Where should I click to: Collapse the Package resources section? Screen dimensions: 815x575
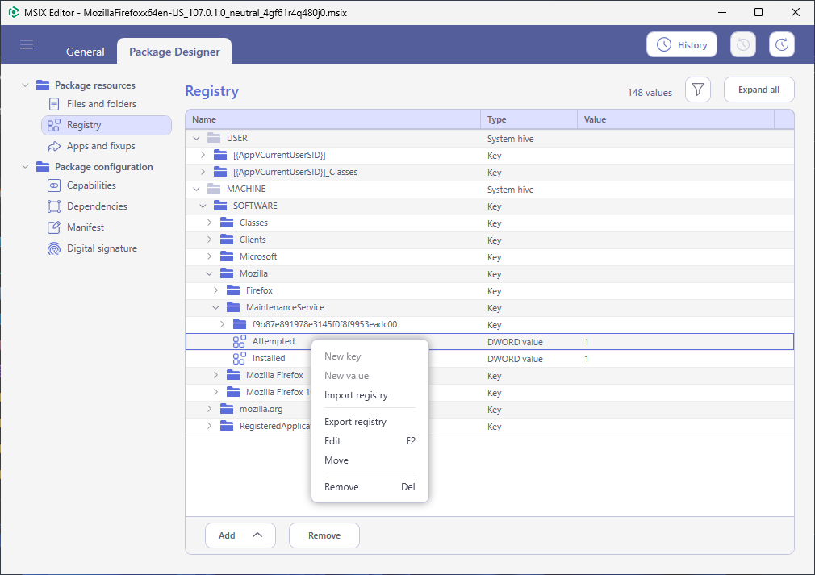25,85
